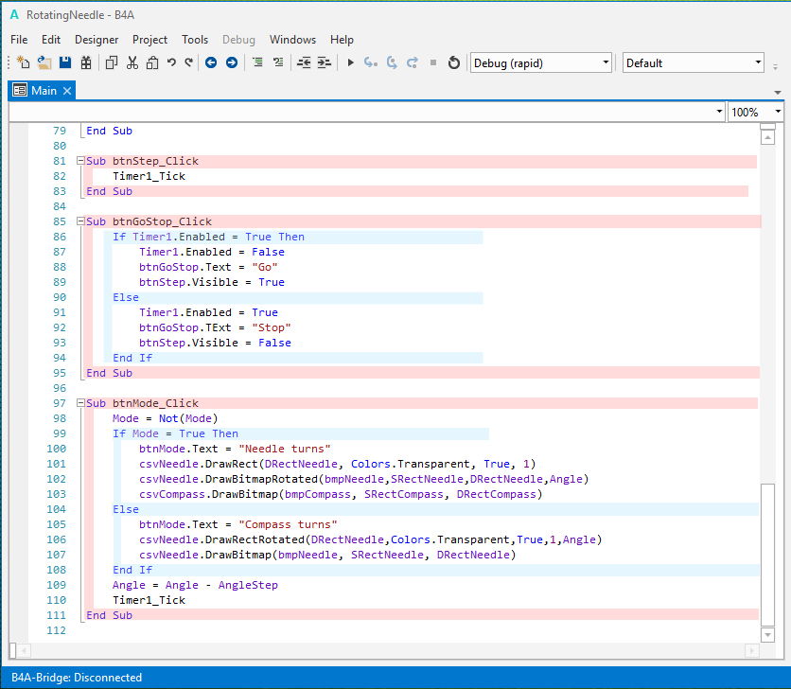This screenshot has width=791, height=689.
Task: Click the Cut scissors icon
Action: (132, 62)
